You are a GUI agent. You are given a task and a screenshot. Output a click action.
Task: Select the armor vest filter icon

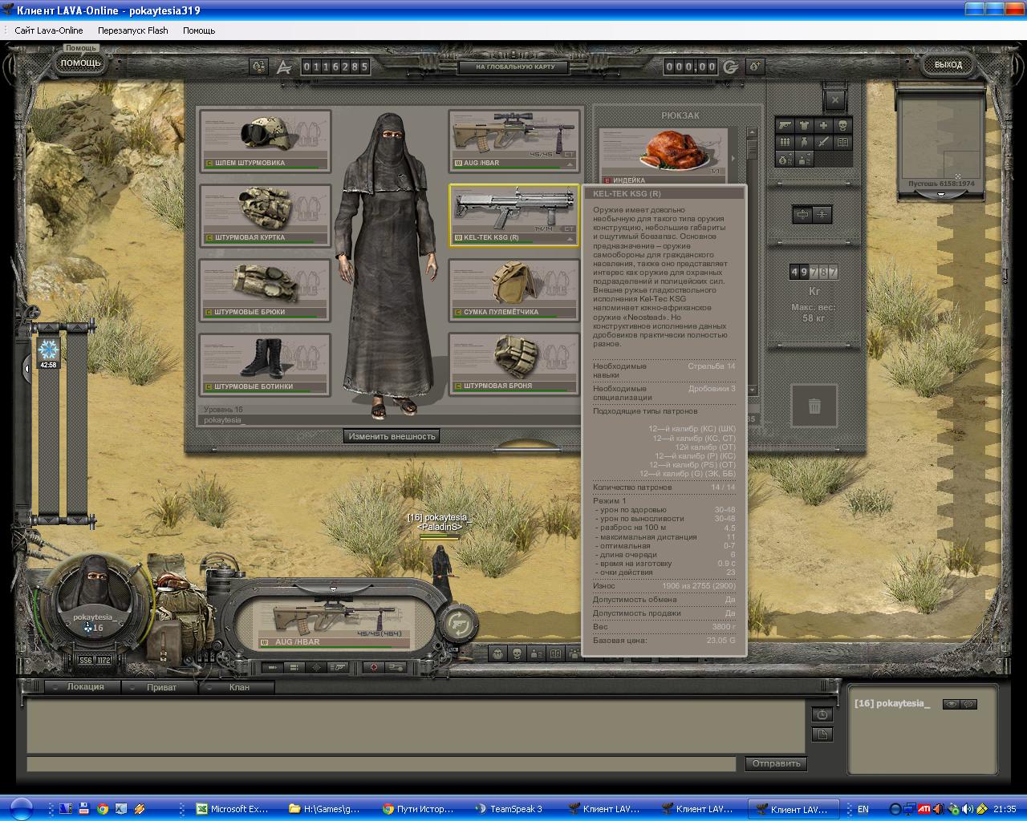804,126
